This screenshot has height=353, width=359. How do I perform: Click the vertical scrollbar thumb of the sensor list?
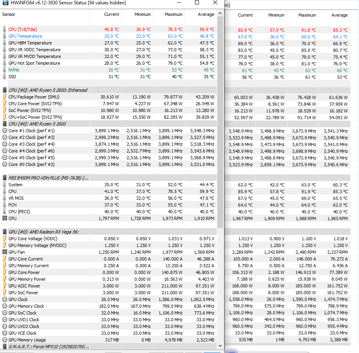tap(220, 122)
